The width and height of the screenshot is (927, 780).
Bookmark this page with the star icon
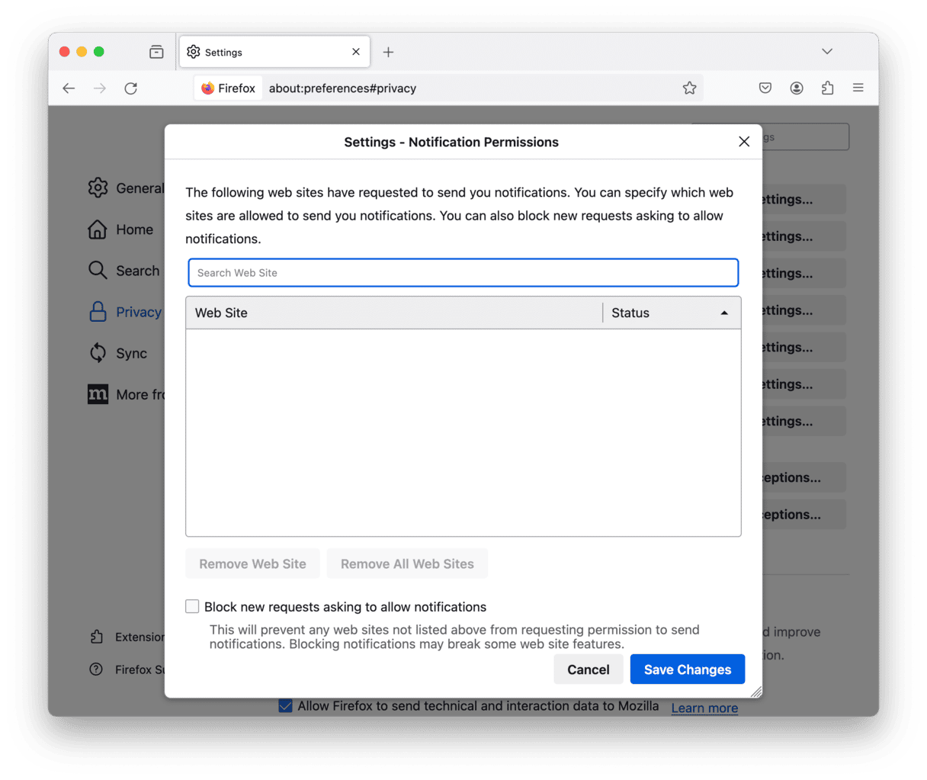tap(689, 88)
